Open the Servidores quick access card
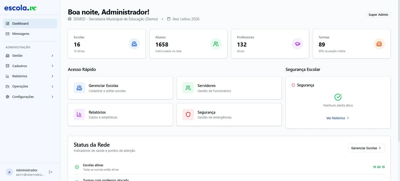Image resolution: width=400 pixels, height=181 pixels. [229, 88]
